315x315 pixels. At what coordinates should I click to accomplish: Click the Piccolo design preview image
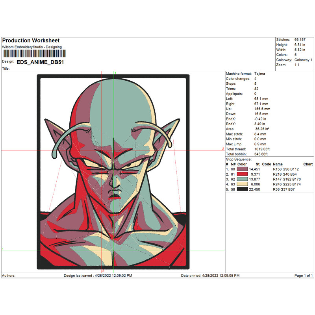coord(113,172)
